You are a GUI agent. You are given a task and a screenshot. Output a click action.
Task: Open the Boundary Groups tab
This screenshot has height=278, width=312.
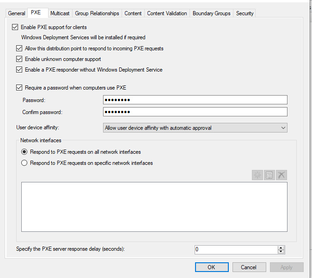(x=212, y=13)
